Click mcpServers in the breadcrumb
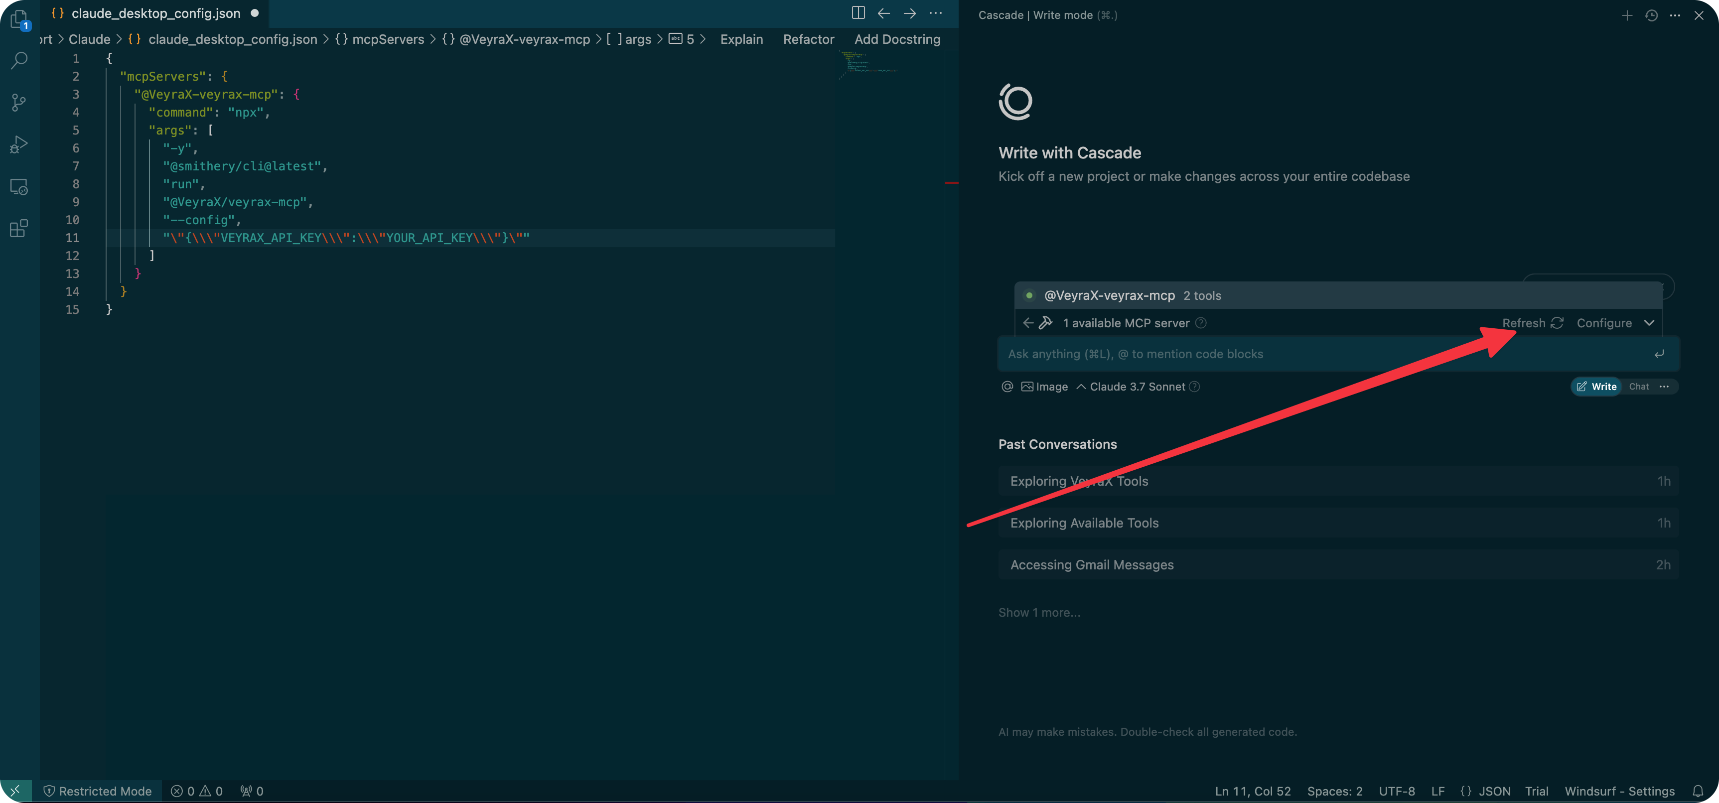Image resolution: width=1719 pixels, height=803 pixels. pos(388,39)
